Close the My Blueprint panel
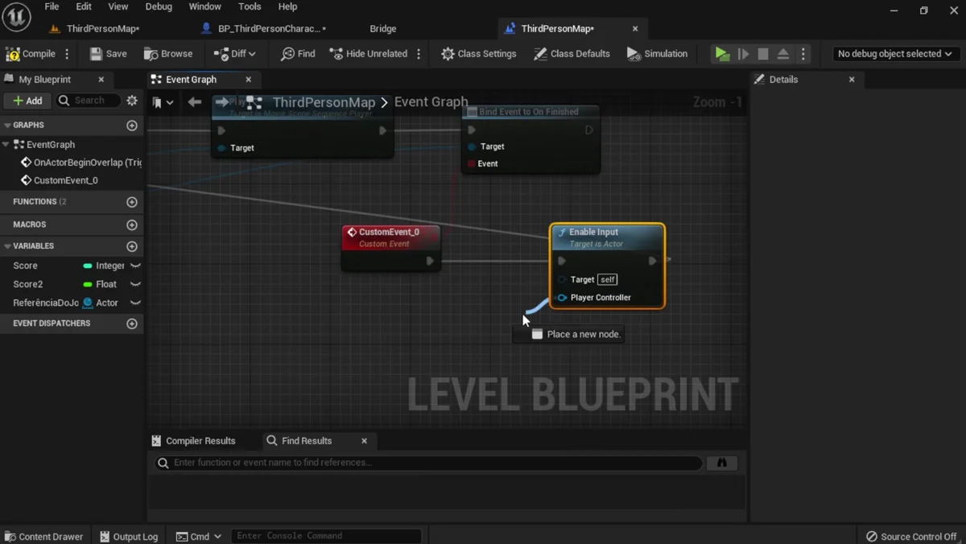This screenshot has width=966, height=544. tap(101, 80)
